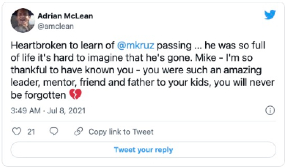The height and width of the screenshot is (168, 285).
Task: Open the @mkruz mention link
Action: [135, 46]
